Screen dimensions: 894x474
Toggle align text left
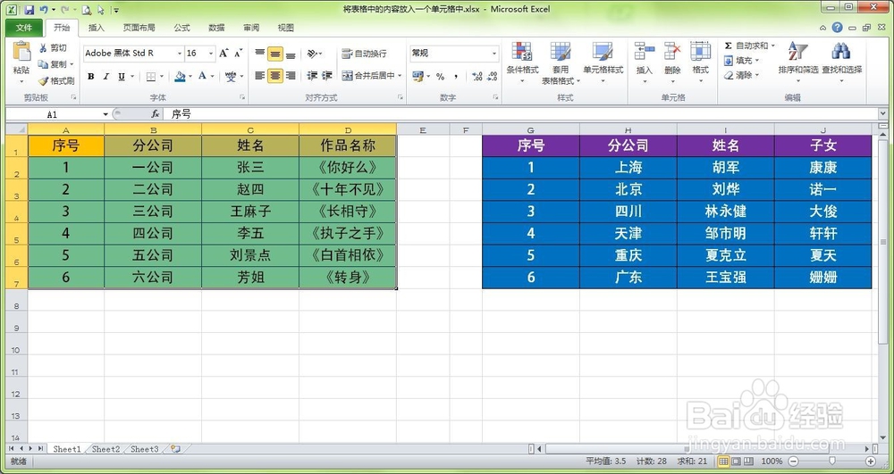click(260, 76)
